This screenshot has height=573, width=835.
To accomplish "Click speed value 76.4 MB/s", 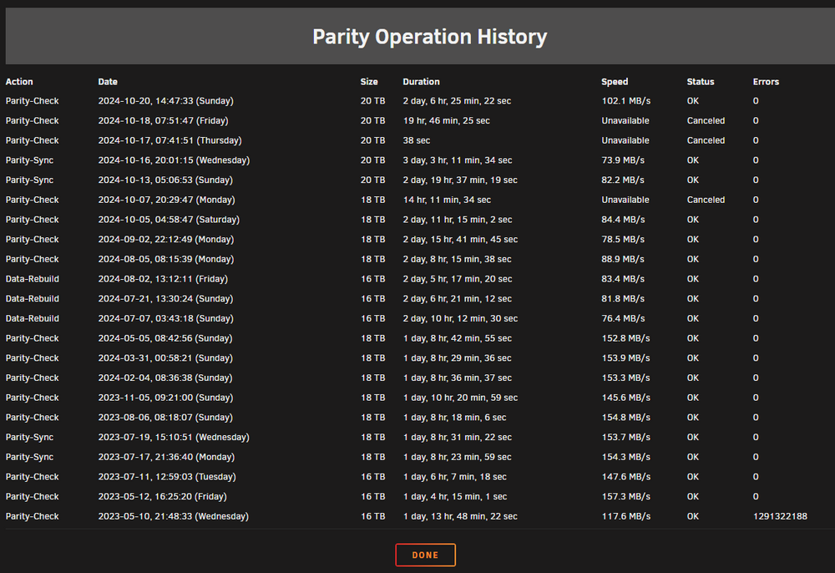I will pos(623,318).
